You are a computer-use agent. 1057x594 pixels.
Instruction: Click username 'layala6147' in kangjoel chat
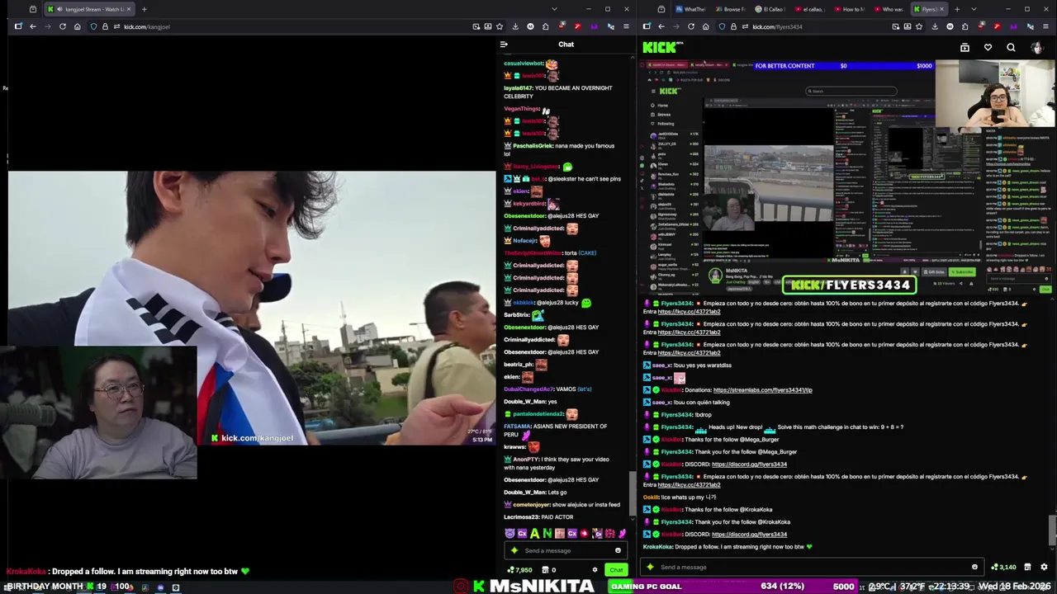[x=518, y=88]
